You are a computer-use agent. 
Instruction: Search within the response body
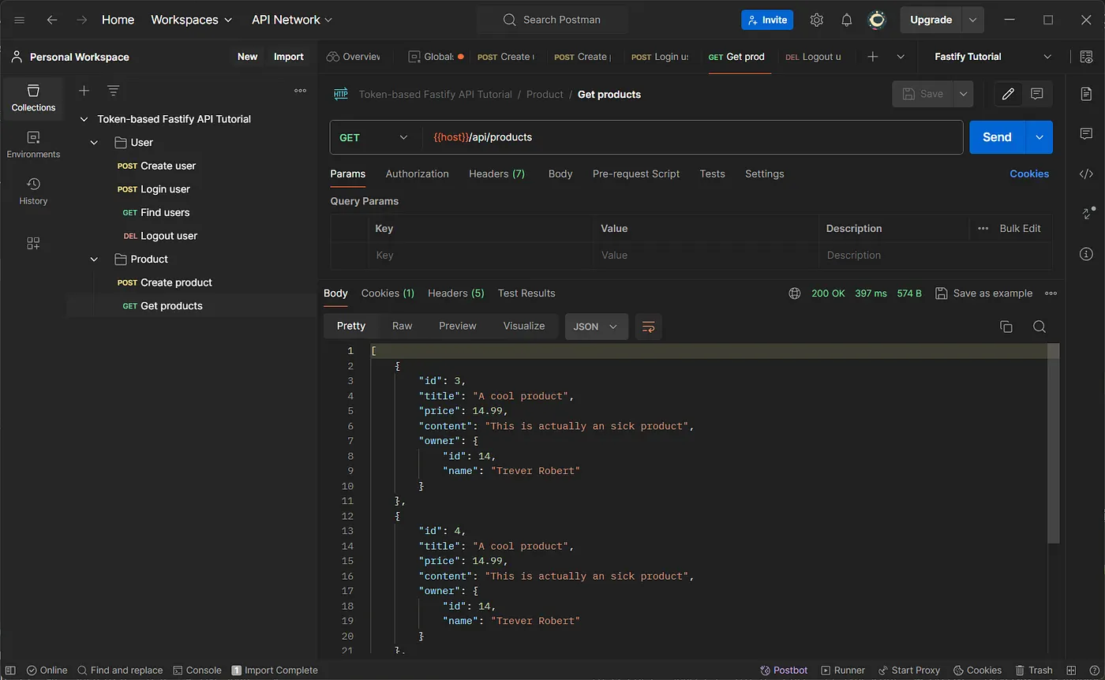click(x=1039, y=327)
